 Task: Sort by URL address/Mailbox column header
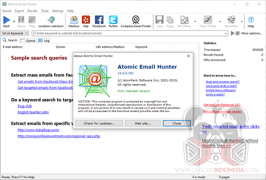[114, 47]
